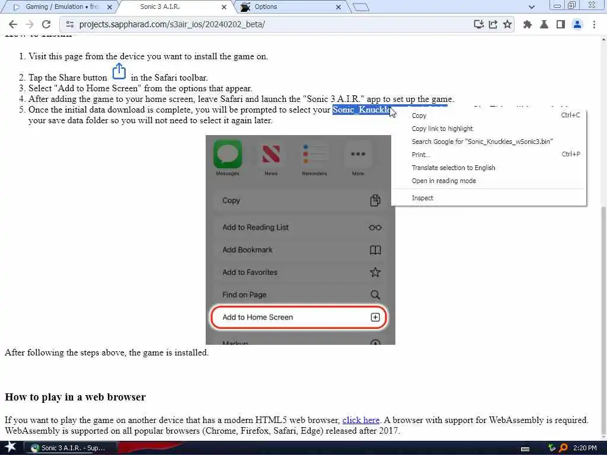Follow the 'click here' link
The image size is (607, 455).
pos(361,420)
